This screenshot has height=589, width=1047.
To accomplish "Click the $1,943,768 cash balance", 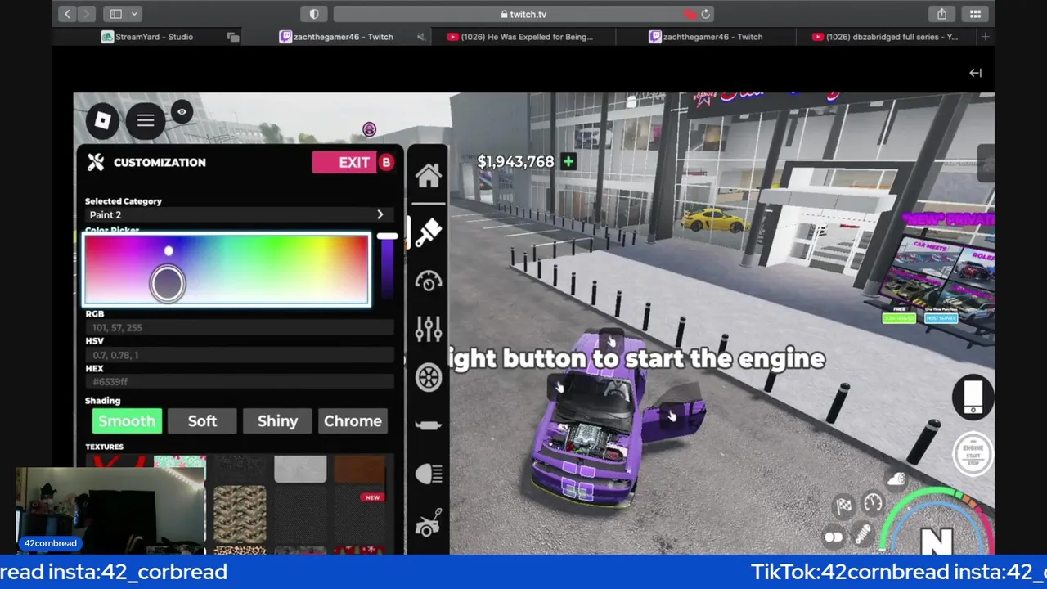I will pyautogui.click(x=515, y=162).
